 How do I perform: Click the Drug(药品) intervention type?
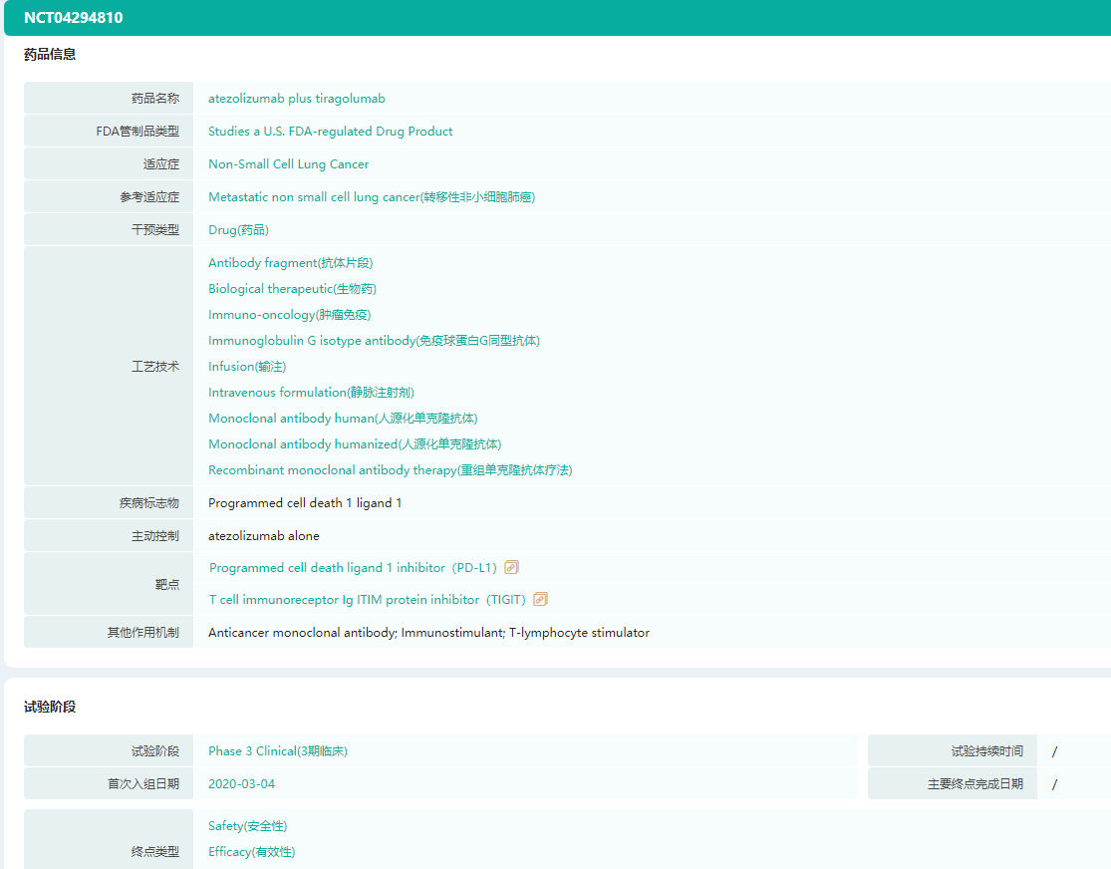(x=238, y=230)
